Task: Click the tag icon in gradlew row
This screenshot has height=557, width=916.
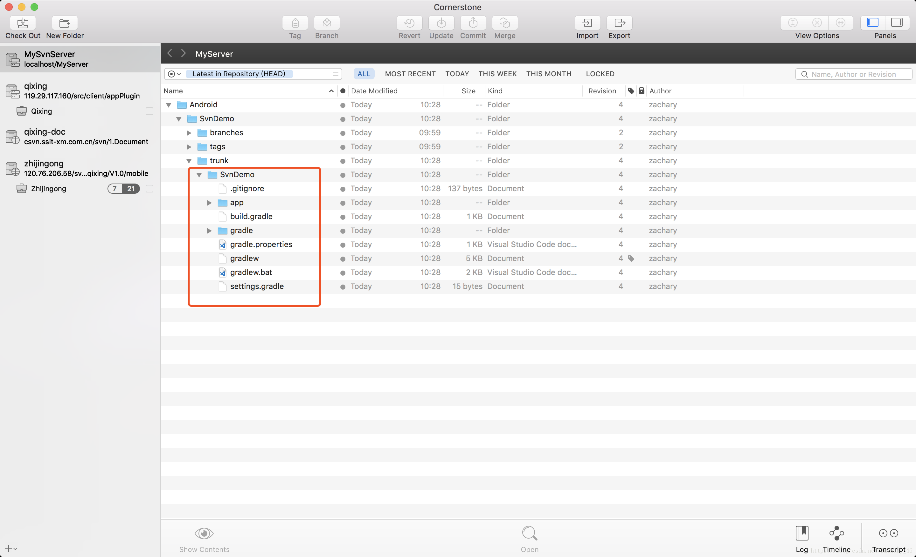Action: (x=631, y=258)
